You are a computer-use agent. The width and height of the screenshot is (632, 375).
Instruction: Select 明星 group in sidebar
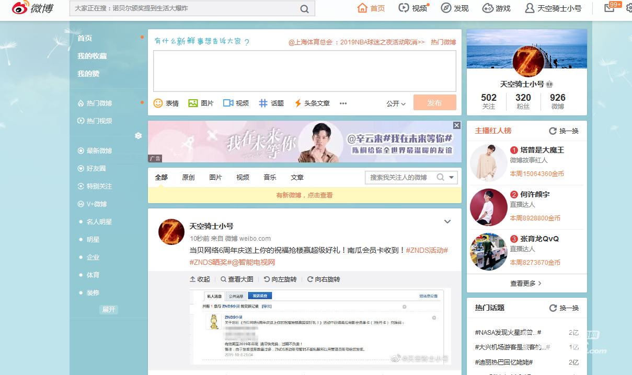(93, 240)
